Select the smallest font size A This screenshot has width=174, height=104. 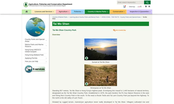138,7
